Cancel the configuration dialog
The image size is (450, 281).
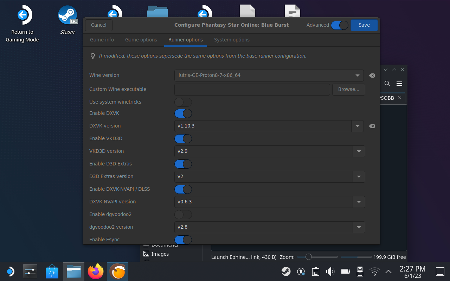(x=98, y=25)
